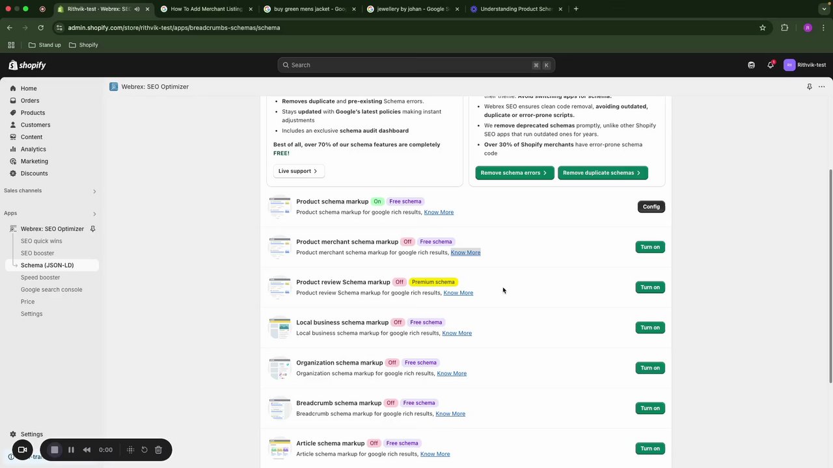Click Live support button
Viewport: 833px width, 468px height.
298,171
